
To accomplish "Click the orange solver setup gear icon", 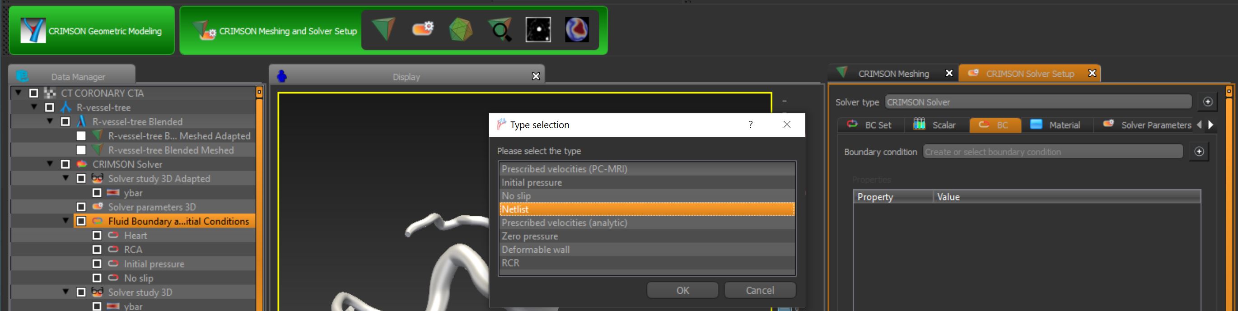I will pyautogui.click(x=422, y=29).
